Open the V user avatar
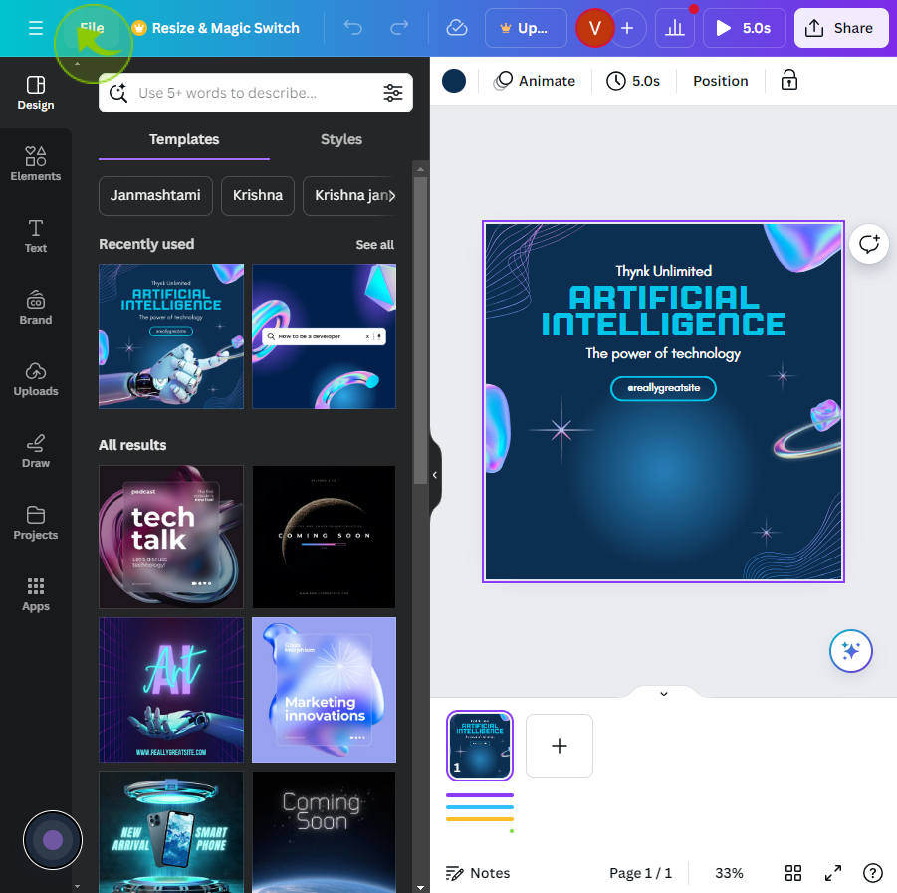Screen dimensions: 897x893 tap(595, 28)
